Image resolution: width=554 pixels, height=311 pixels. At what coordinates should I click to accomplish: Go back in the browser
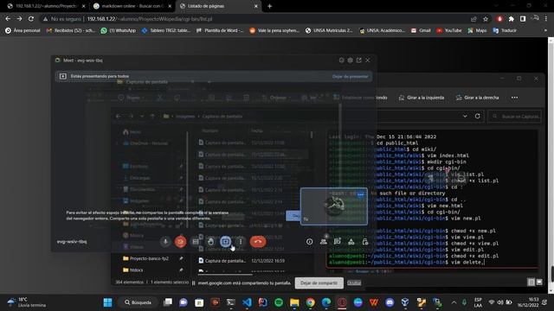[8, 19]
